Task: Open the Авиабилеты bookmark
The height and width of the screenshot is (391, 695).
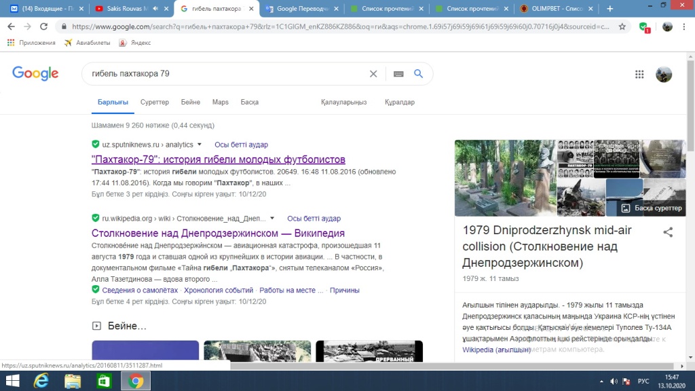Action: click(x=88, y=43)
